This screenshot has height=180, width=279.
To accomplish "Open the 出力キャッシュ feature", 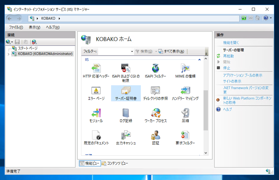I will pos(126,138).
